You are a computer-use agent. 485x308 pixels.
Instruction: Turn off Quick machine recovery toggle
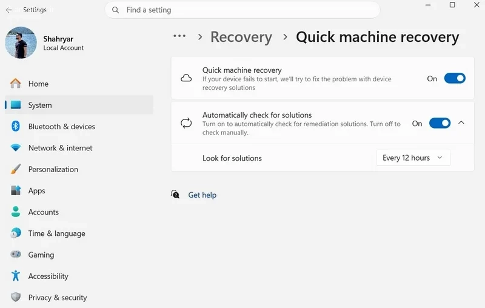tap(455, 78)
